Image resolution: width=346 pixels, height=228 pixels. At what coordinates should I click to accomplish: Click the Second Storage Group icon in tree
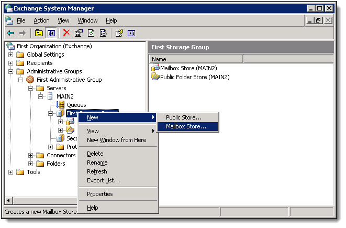click(61, 138)
